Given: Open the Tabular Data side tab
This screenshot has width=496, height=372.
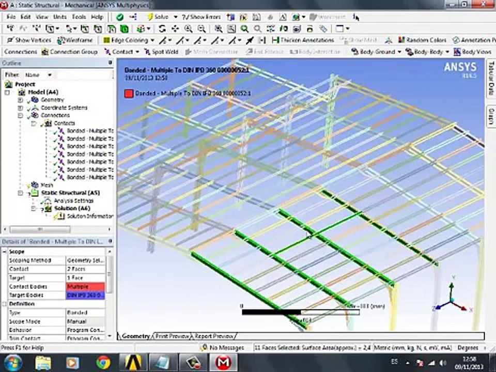Looking at the screenshot, I should point(491,79).
